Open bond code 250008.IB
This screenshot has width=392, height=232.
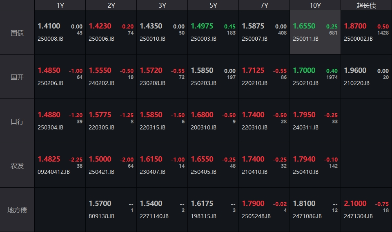click(50, 39)
